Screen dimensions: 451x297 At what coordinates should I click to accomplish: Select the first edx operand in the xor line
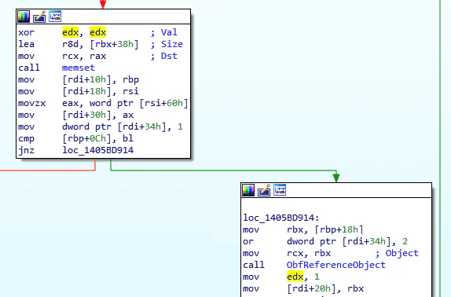pyautogui.click(x=70, y=32)
